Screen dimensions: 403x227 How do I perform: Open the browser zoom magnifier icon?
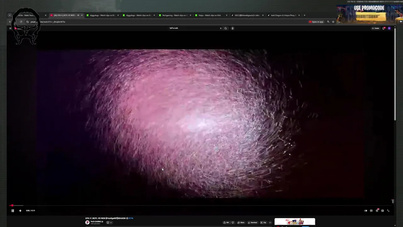click(328, 22)
